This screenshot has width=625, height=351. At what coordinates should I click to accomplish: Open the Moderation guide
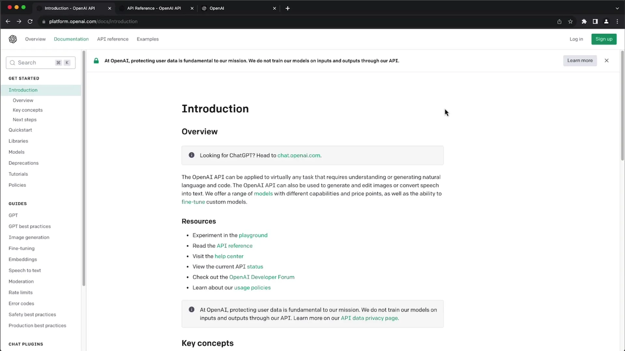tap(21, 281)
